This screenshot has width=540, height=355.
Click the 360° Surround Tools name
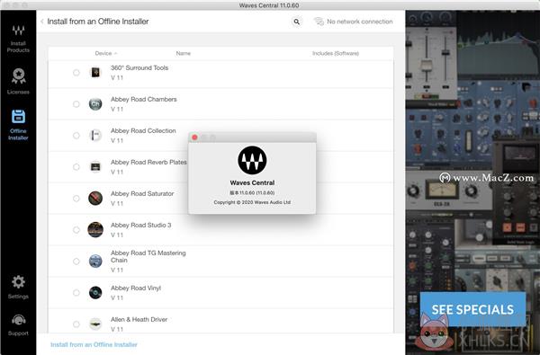pyautogui.click(x=139, y=67)
